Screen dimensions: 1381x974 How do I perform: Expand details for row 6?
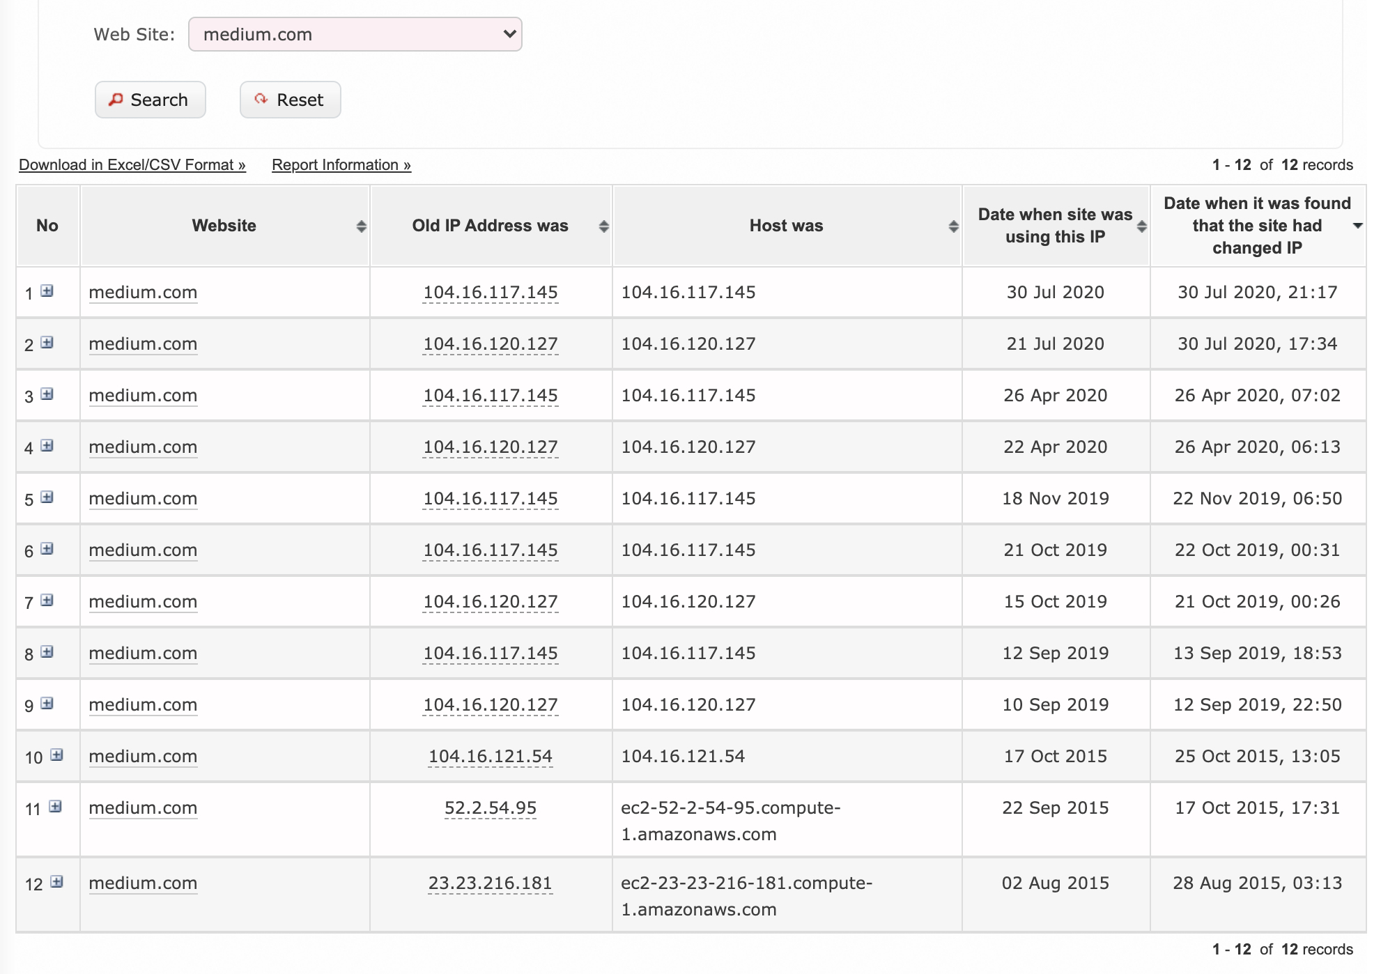click(47, 549)
